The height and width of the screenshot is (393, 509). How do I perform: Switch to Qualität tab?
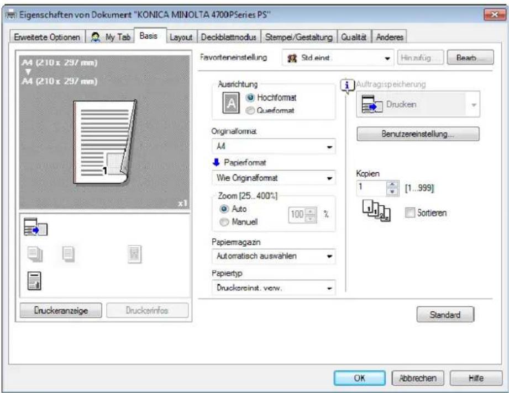(x=354, y=38)
